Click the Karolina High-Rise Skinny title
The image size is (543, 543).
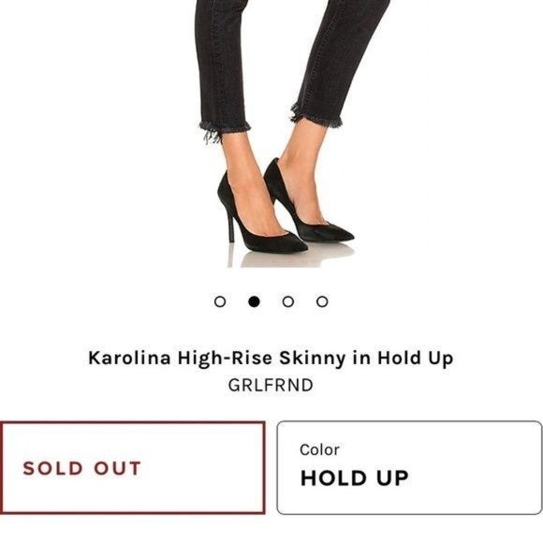coord(271,358)
